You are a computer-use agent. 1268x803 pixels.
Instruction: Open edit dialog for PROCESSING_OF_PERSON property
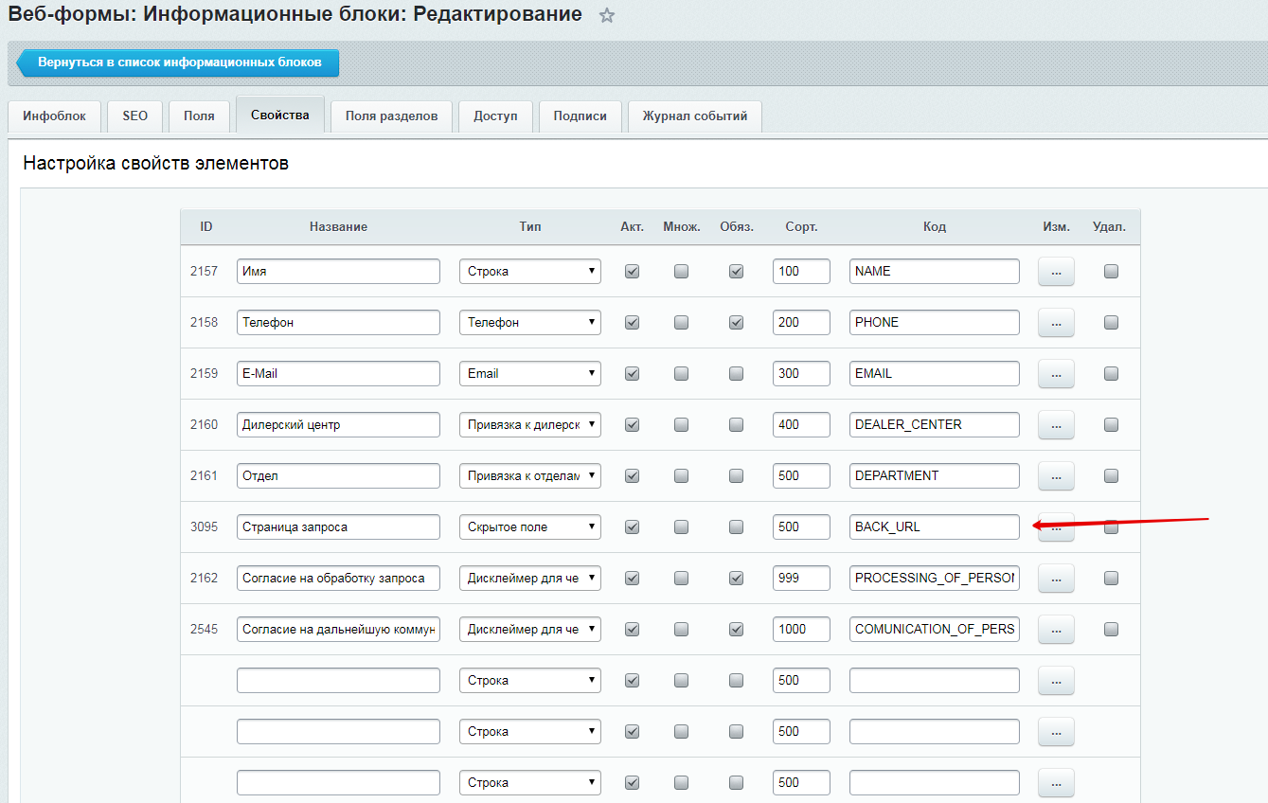click(1056, 579)
